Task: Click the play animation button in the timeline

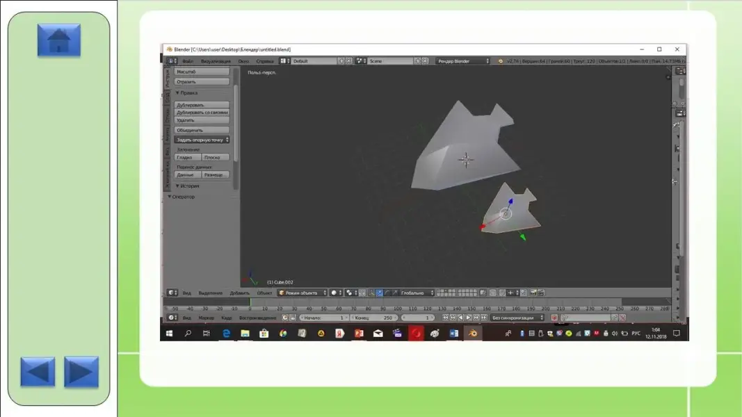Action: (x=467, y=318)
